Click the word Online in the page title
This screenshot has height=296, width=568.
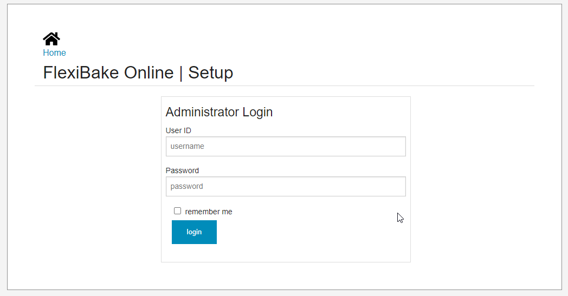(x=149, y=73)
